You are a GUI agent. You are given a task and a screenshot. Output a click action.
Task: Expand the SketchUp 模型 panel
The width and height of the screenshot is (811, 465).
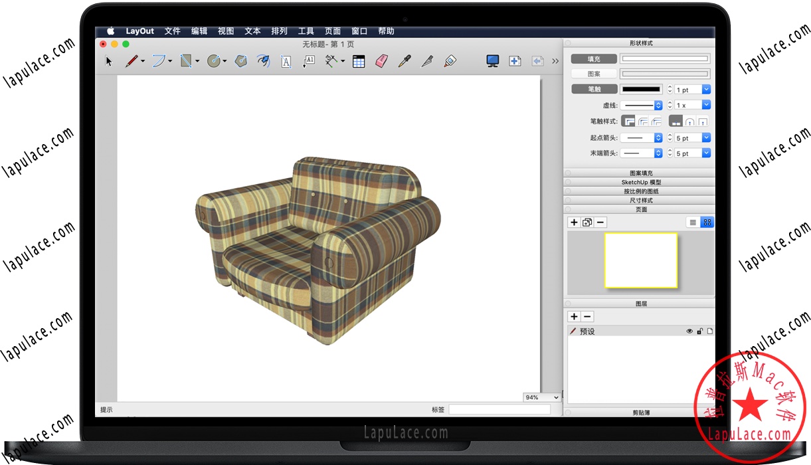[x=640, y=182]
